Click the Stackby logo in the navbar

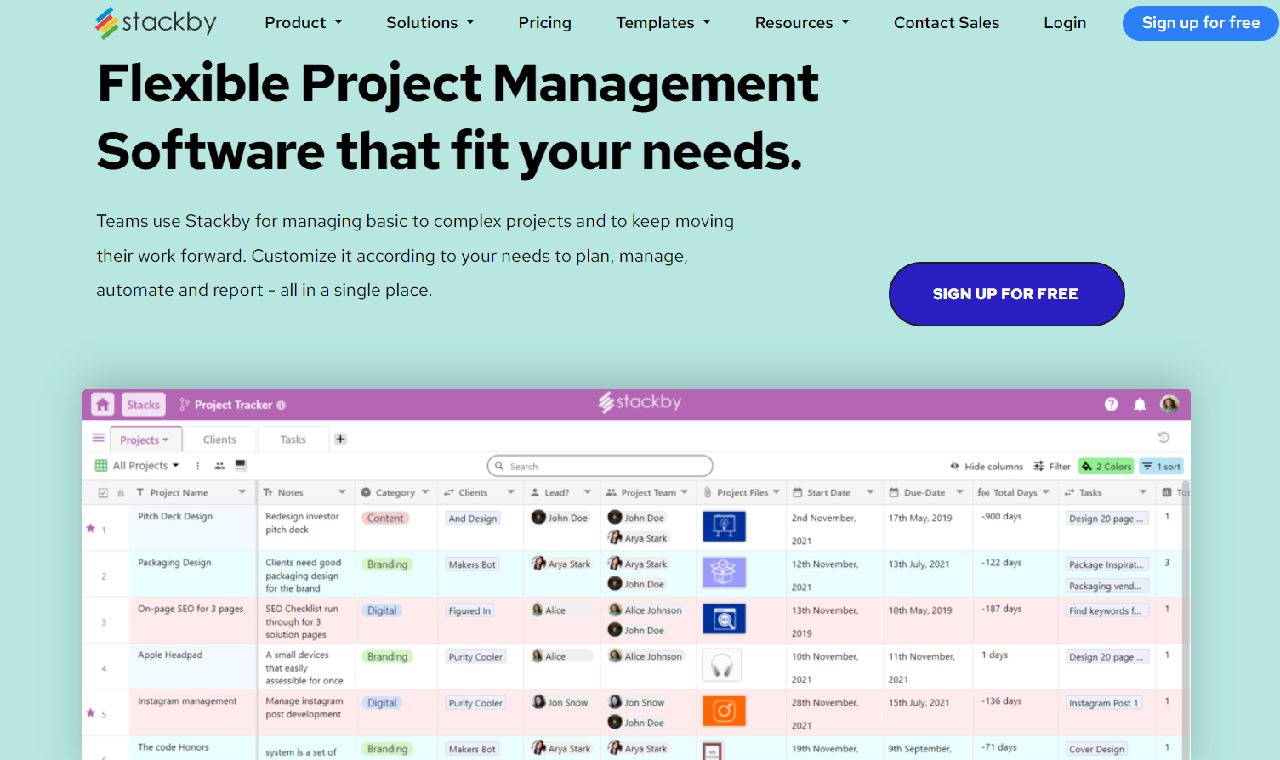(155, 22)
